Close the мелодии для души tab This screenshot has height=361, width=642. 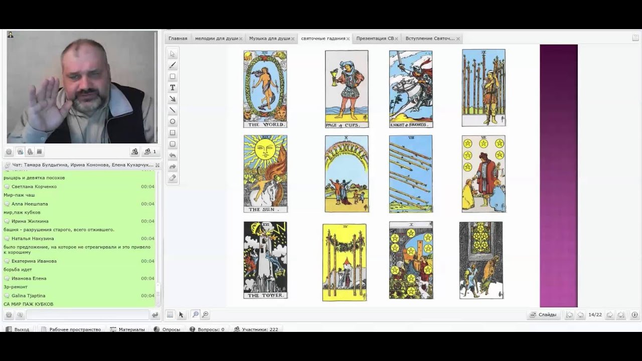pos(241,39)
